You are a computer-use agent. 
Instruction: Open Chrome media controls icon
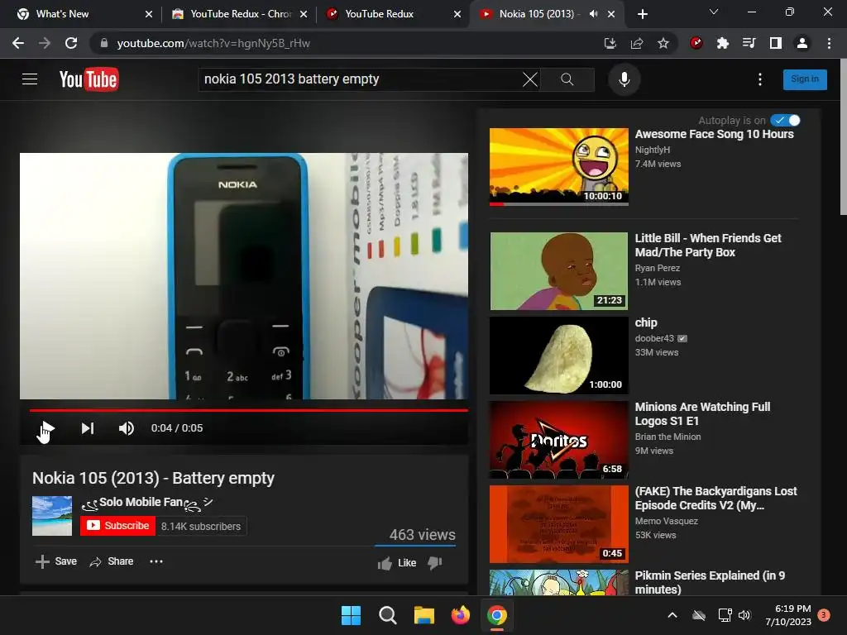(x=749, y=43)
